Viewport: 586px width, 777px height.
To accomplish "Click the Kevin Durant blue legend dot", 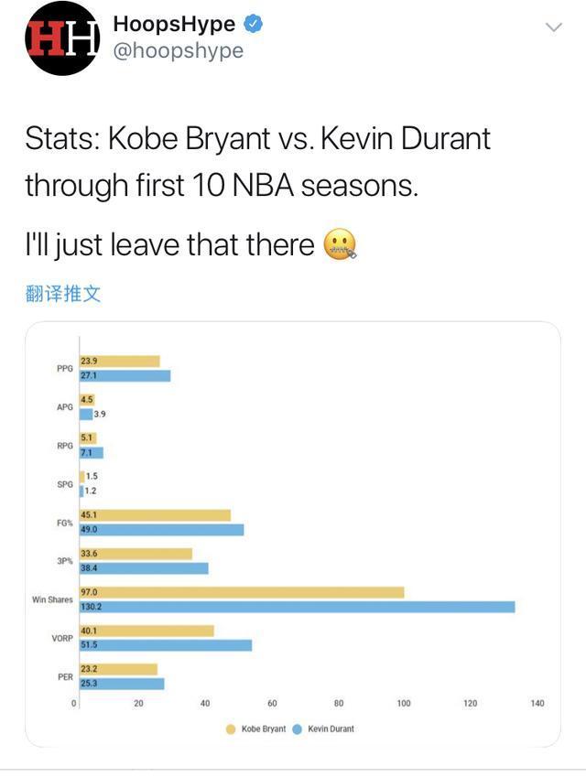I will coord(298,728).
